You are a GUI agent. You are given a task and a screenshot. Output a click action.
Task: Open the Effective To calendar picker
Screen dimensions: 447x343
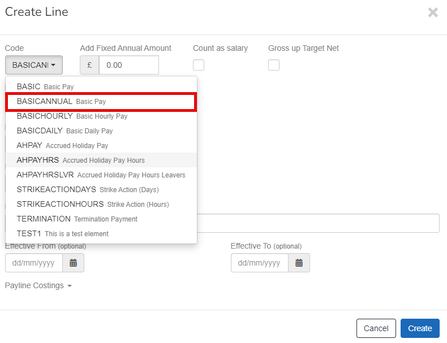pyautogui.click(x=299, y=263)
